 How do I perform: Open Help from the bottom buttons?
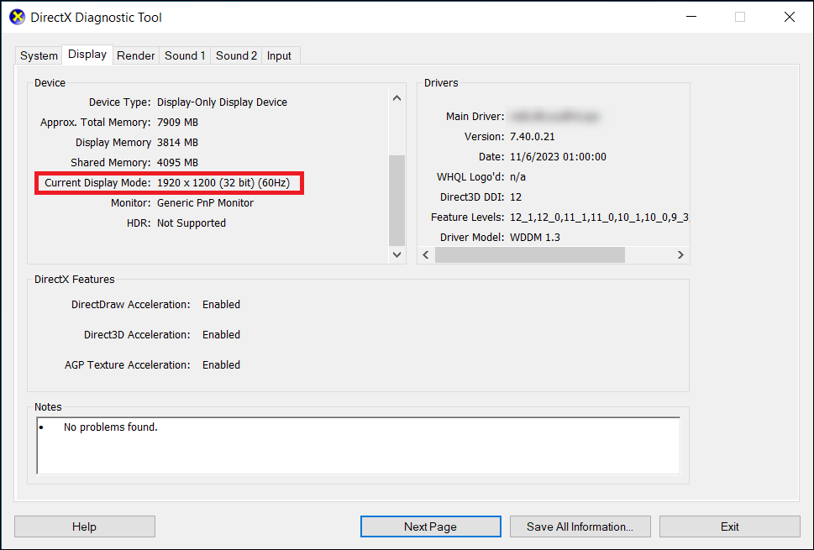tap(84, 526)
